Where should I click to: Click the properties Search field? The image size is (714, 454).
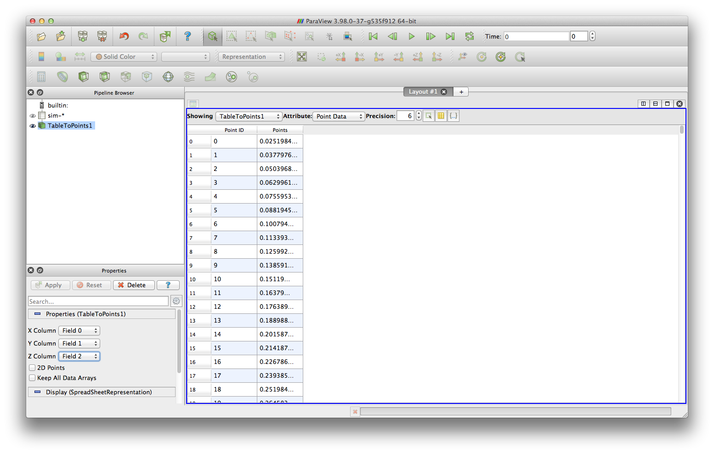tap(98, 301)
